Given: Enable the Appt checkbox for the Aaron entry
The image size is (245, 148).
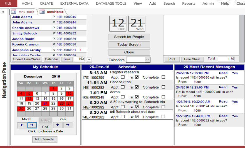Looking at the screenshot, I should click(x=123, y=97).
